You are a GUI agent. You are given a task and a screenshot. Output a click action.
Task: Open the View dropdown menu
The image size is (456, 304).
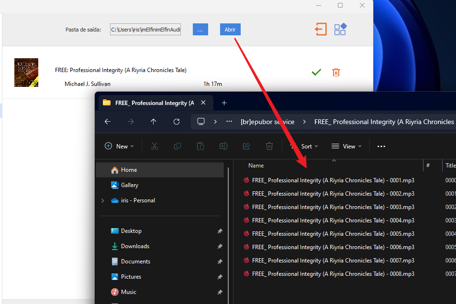point(346,146)
